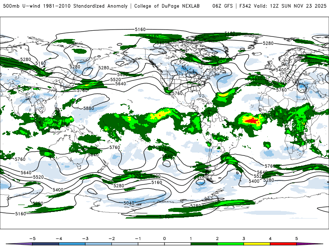Click the light blue -3 to -2 colorbar segment

pyautogui.click(x=98, y=244)
